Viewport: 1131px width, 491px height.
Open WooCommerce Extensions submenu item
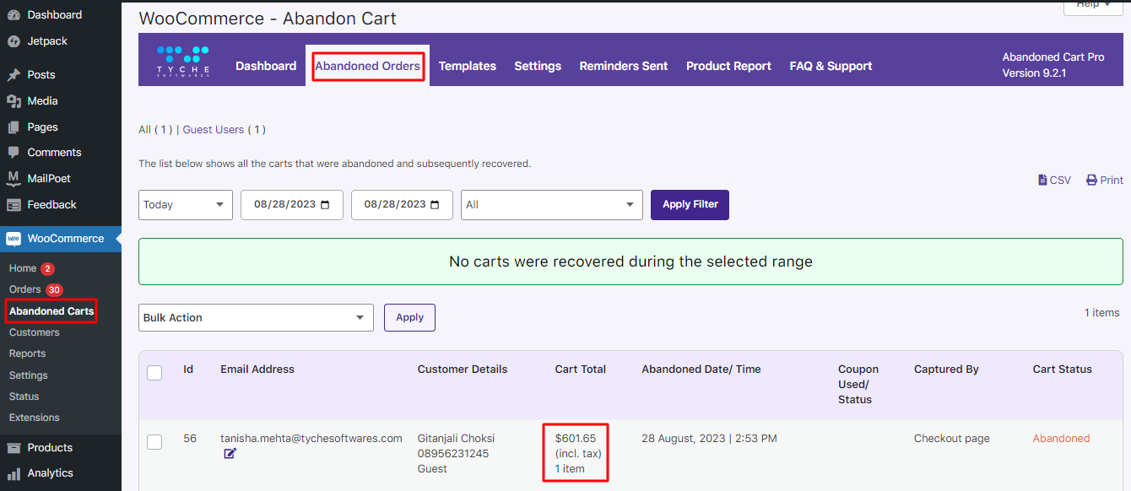[34, 418]
